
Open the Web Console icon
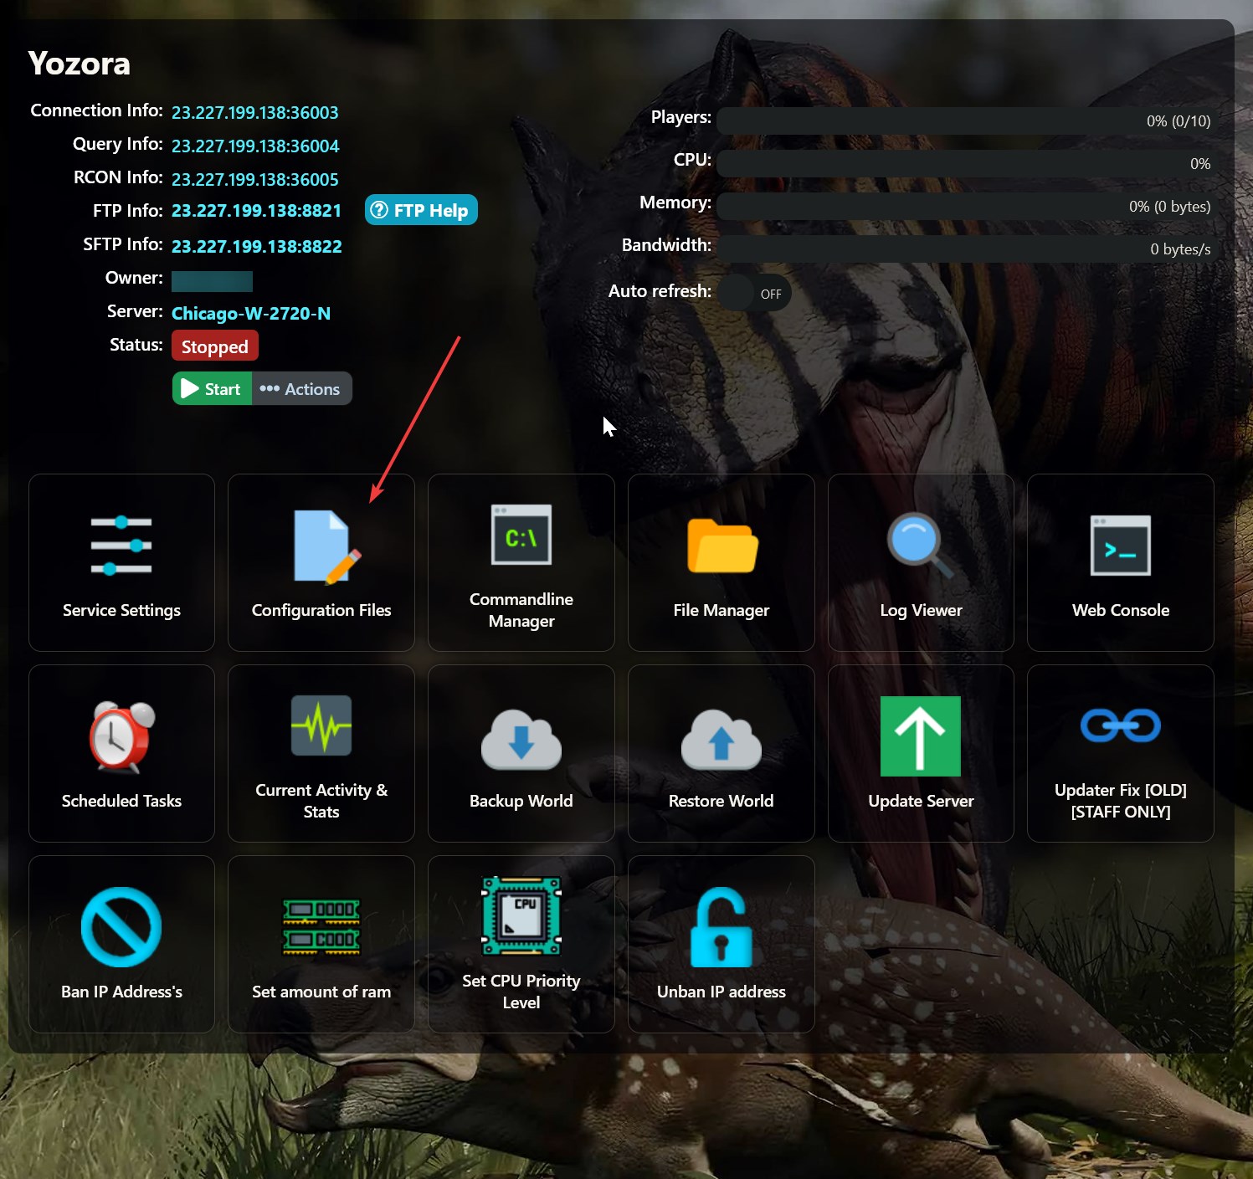pos(1120,546)
